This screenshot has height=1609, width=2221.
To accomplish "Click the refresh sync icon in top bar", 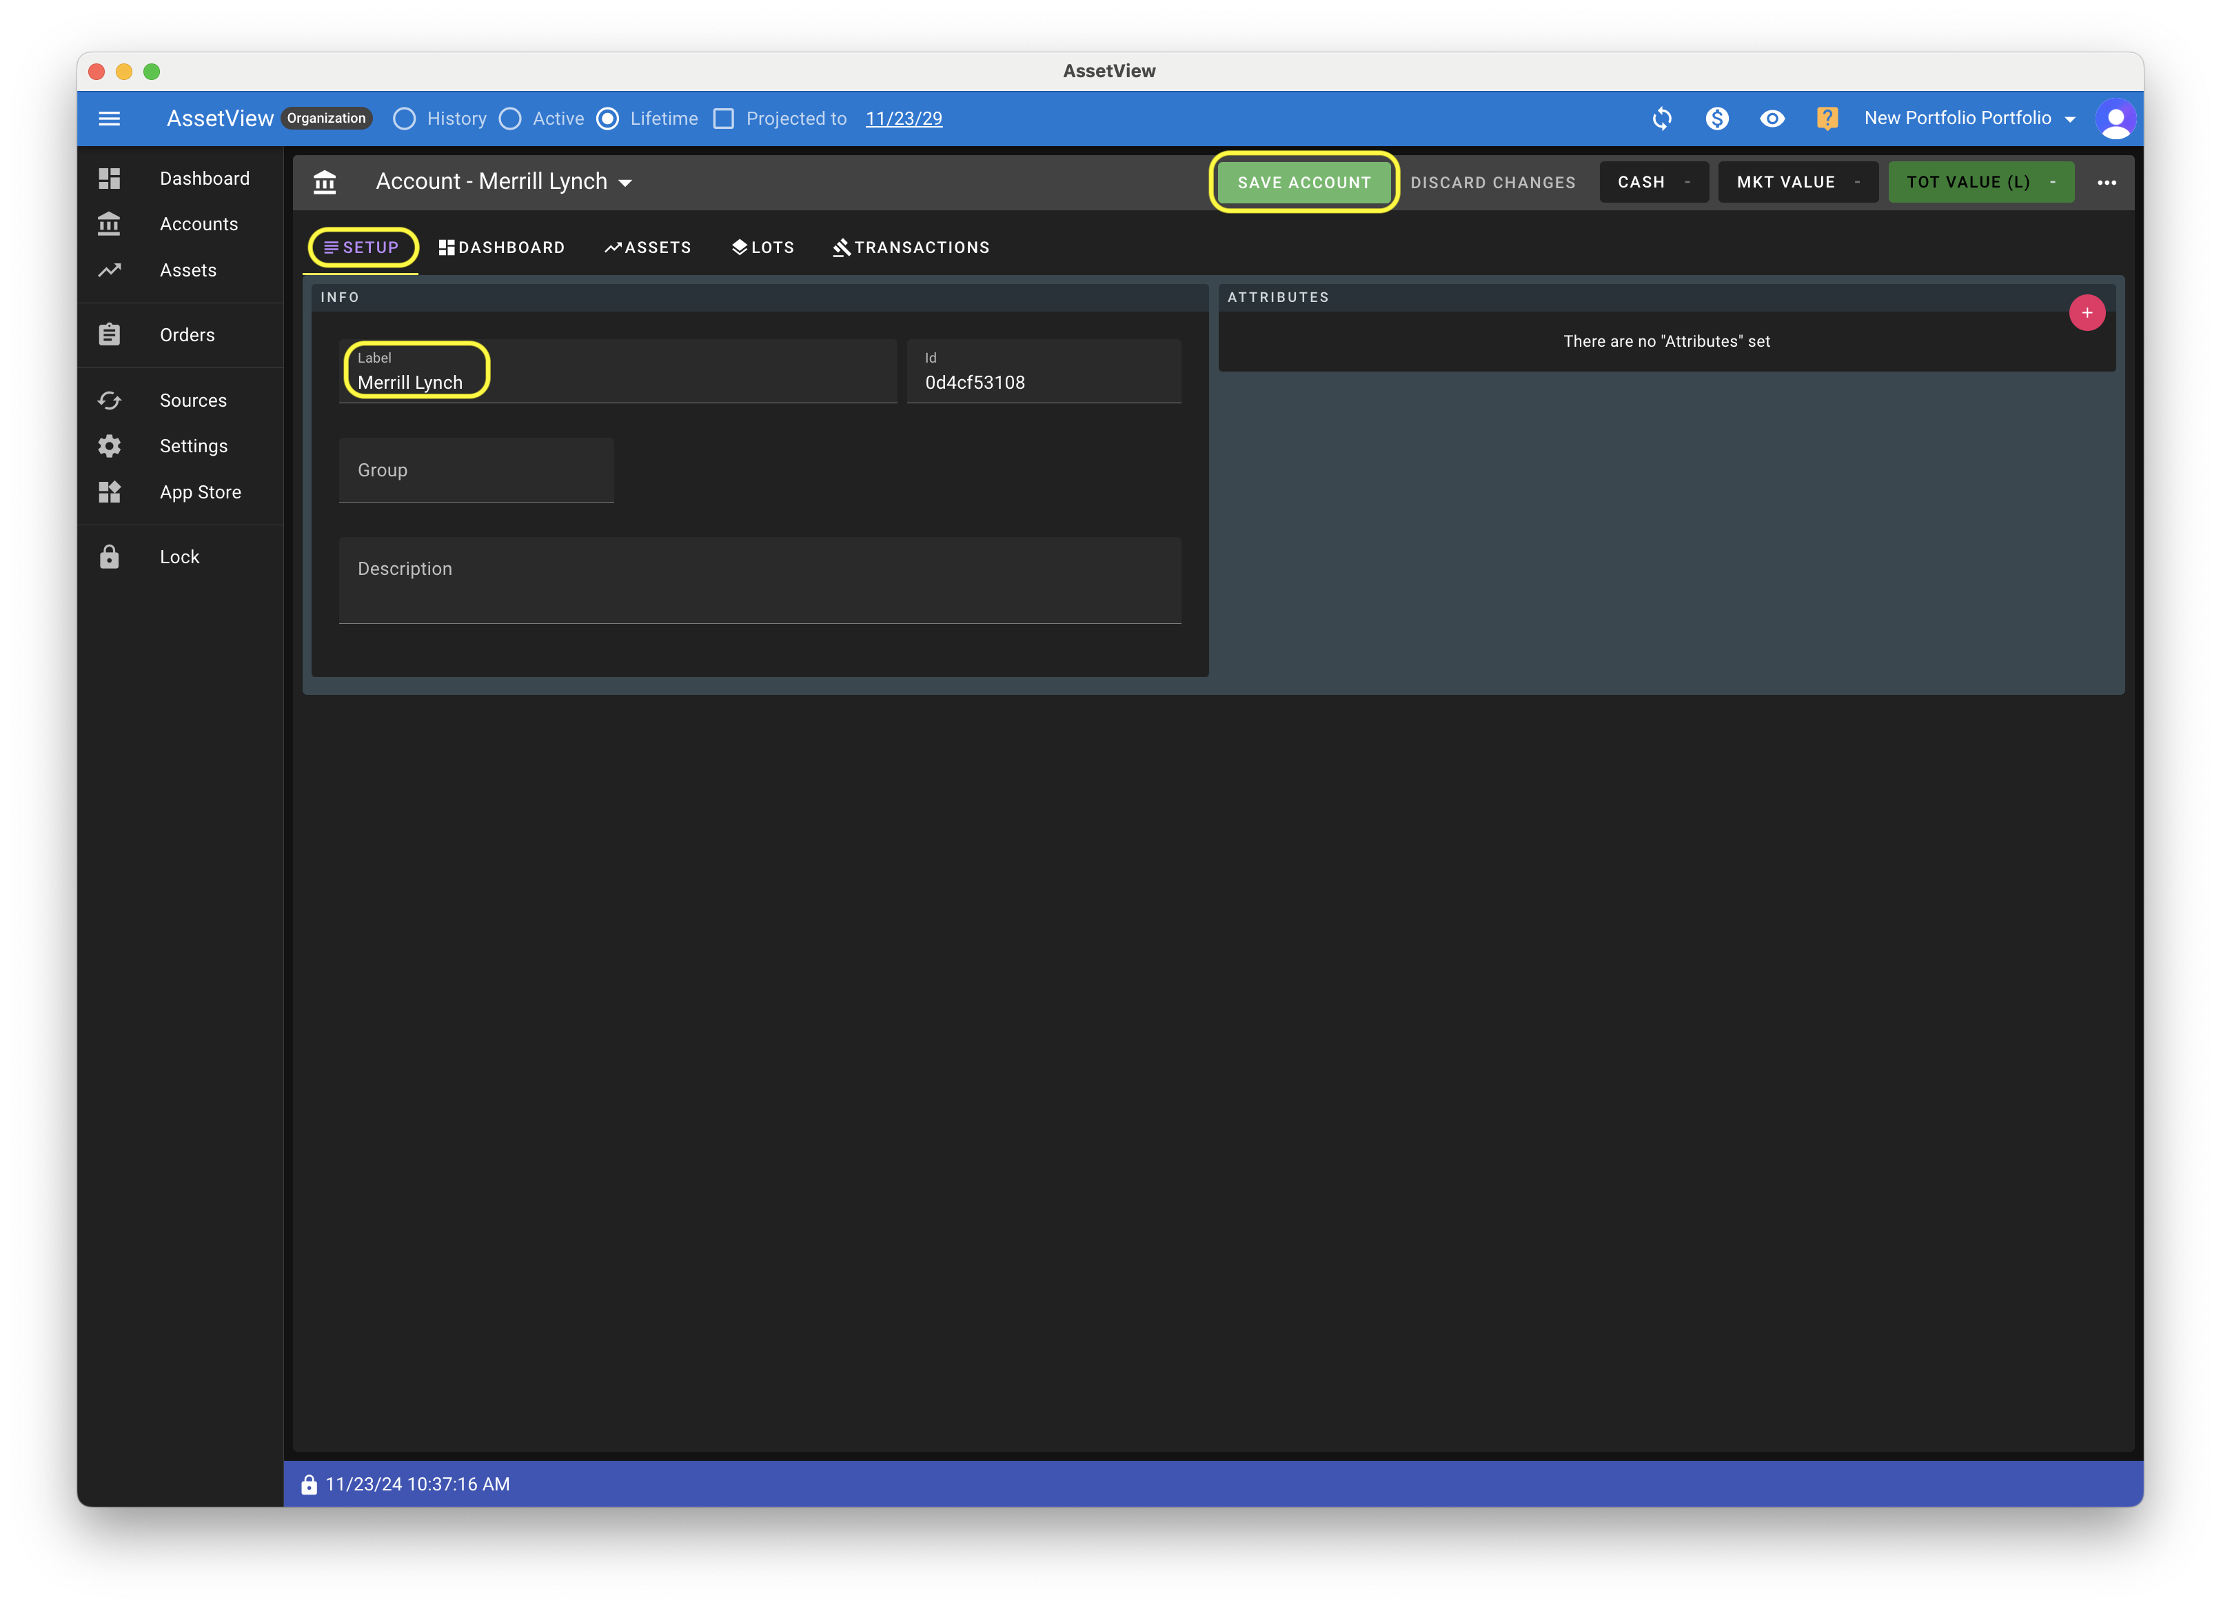I will click(x=1662, y=119).
